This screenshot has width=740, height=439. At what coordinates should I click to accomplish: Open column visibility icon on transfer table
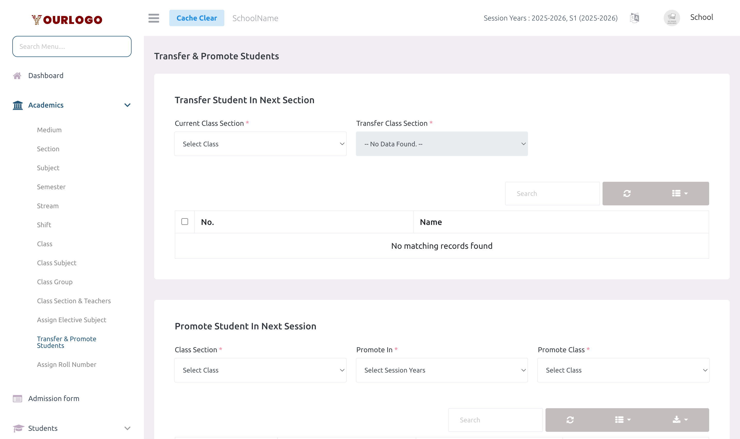679,194
